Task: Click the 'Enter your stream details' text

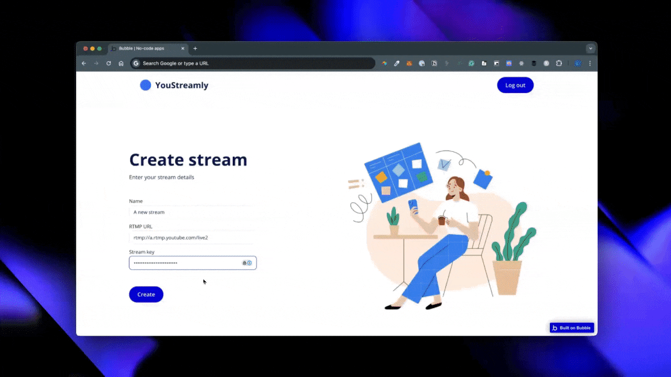Action: pyautogui.click(x=161, y=177)
